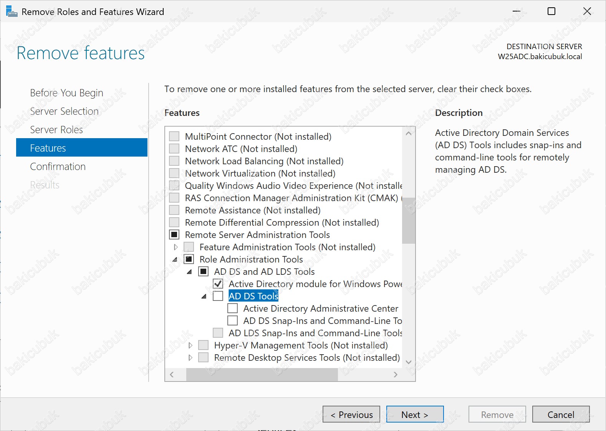Select the AD DS Tools row label
The height and width of the screenshot is (431, 606).
(253, 296)
